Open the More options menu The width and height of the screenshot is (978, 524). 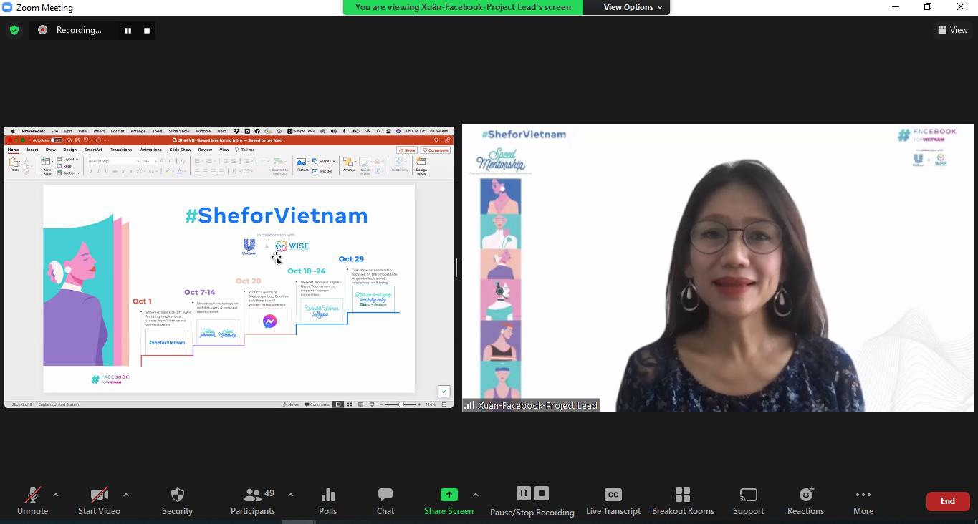pyautogui.click(x=863, y=500)
